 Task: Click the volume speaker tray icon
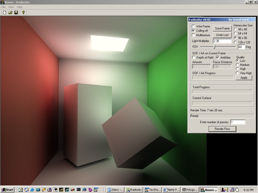(x=228, y=190)
